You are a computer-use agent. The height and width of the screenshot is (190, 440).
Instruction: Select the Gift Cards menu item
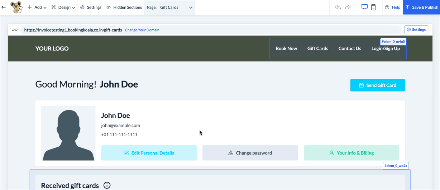point(318,48)
